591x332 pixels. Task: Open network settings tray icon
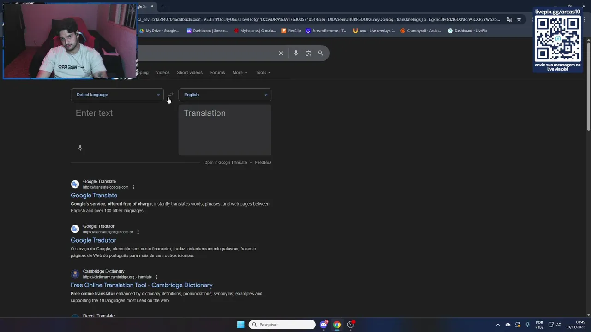pyautogui.click(x=551, y=325)
